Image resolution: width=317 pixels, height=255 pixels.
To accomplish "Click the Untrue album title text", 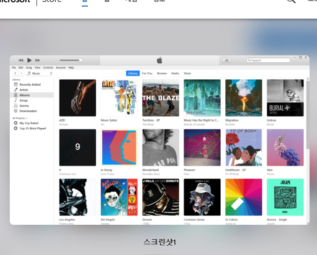I will tap(271, 120).
